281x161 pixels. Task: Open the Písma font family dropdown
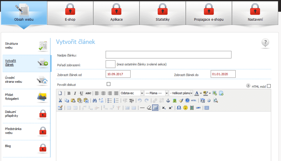[156, 93]
